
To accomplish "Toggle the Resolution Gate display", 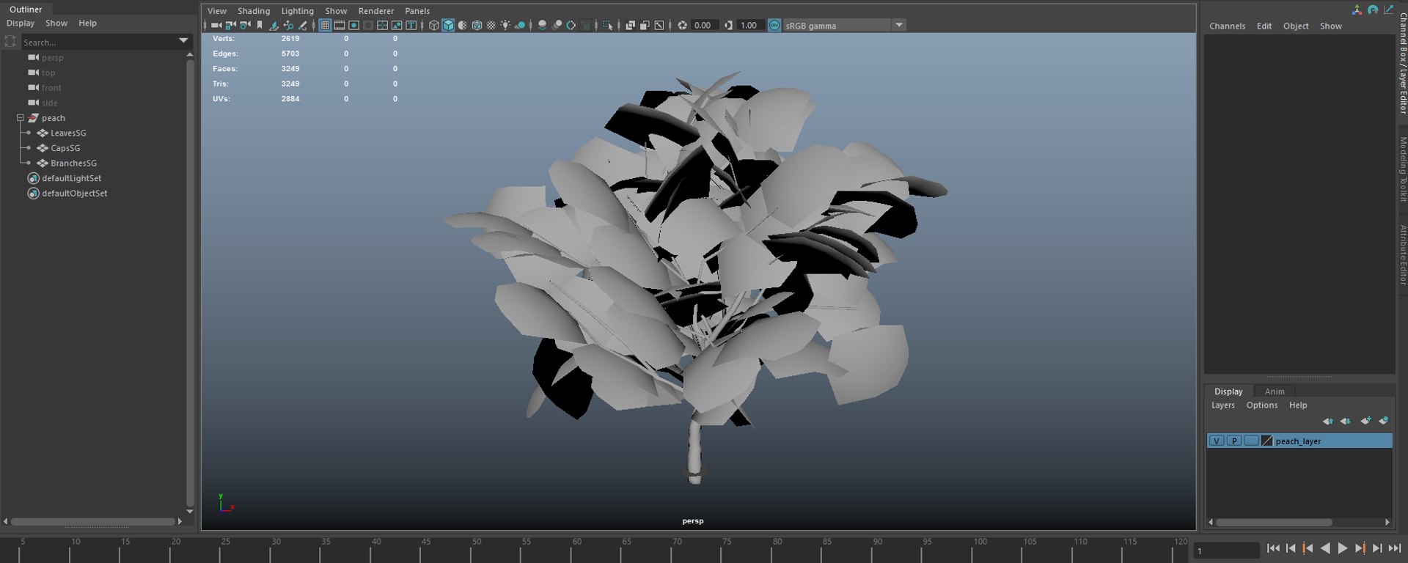I will pos(353,25).
